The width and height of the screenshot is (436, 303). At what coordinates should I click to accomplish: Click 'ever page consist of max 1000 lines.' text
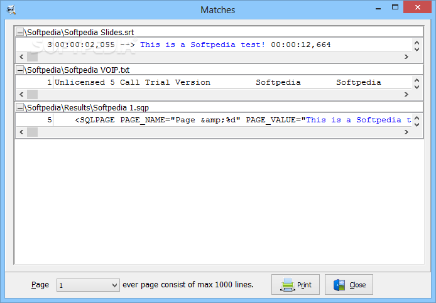point(188,285)
